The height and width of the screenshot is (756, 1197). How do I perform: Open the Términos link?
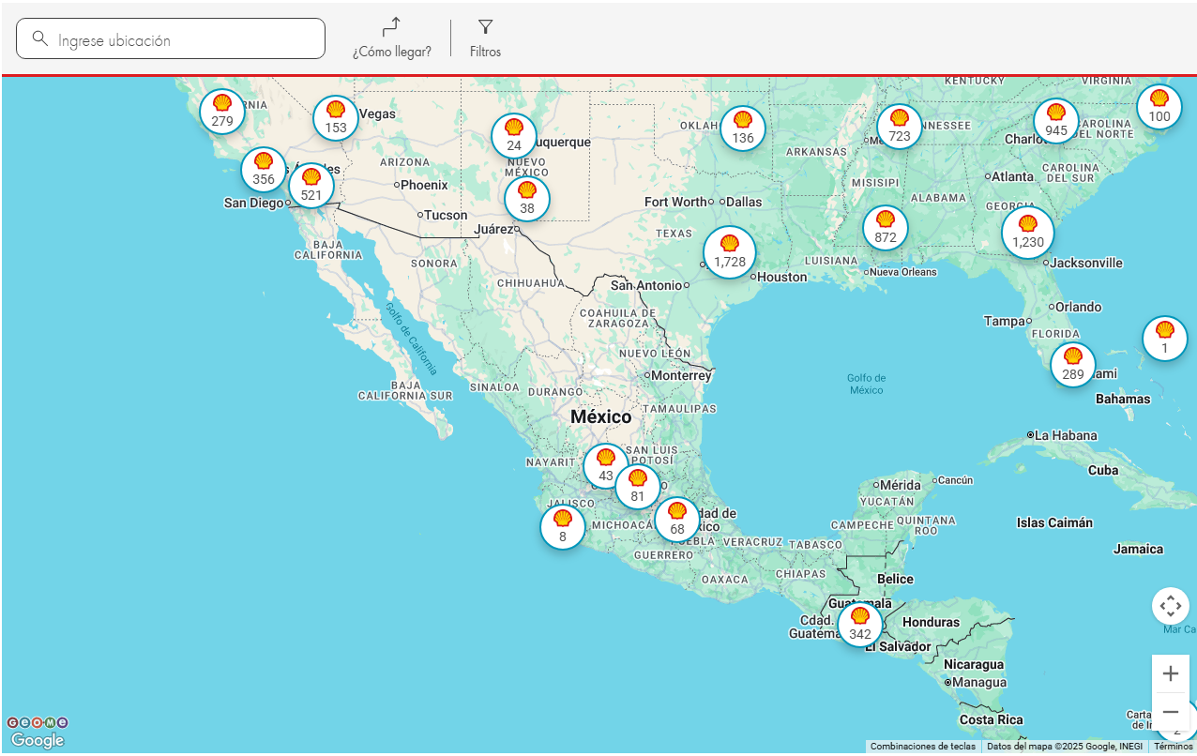[1173, 747]
